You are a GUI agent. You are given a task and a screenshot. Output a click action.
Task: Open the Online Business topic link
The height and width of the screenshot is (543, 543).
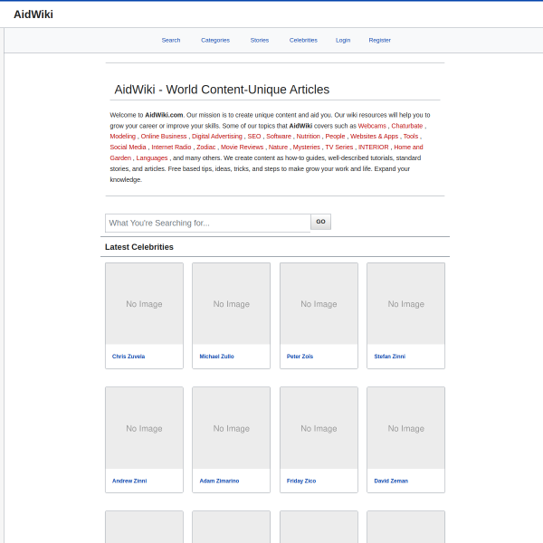point(164,136)
